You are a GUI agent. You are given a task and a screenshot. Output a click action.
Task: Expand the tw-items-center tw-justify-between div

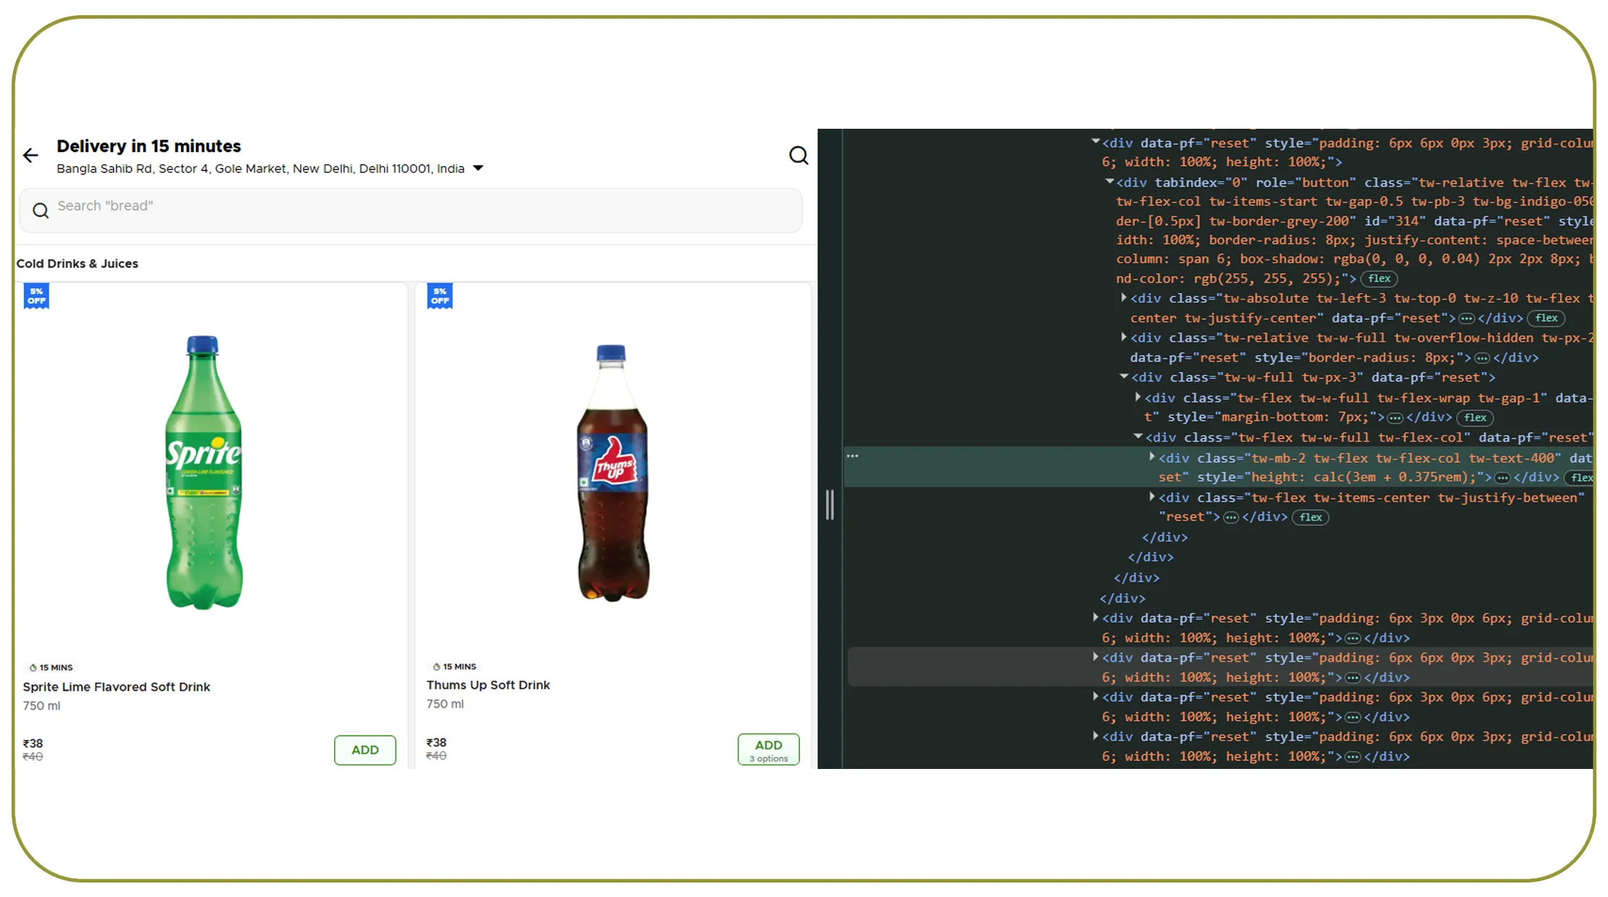(x=1152, y=497)
